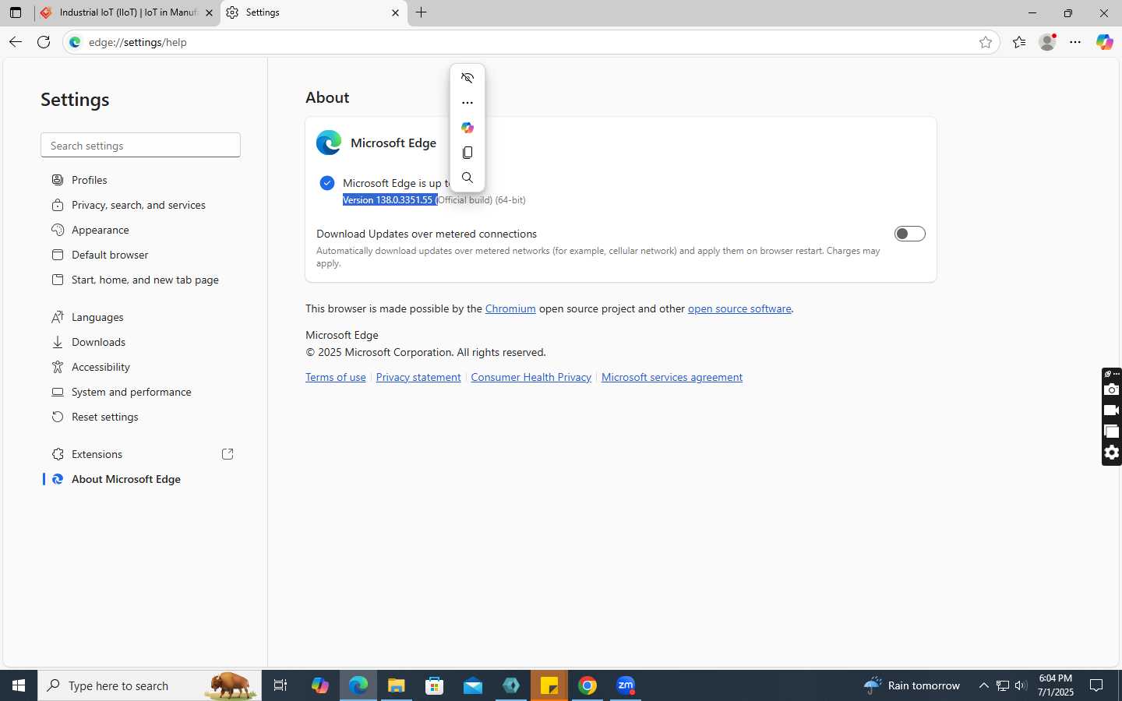Go back using browser back arrow
Viewport: 1122px width, 701px height.
(x=16, y=42)
